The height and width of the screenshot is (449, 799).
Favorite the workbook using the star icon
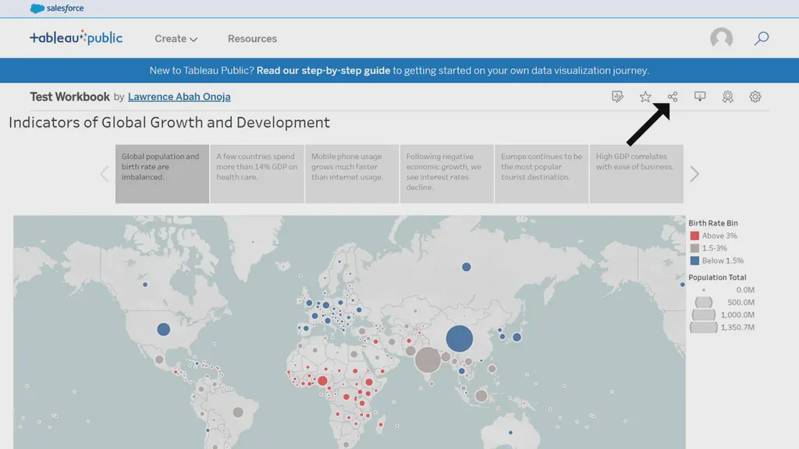point(645,96)
